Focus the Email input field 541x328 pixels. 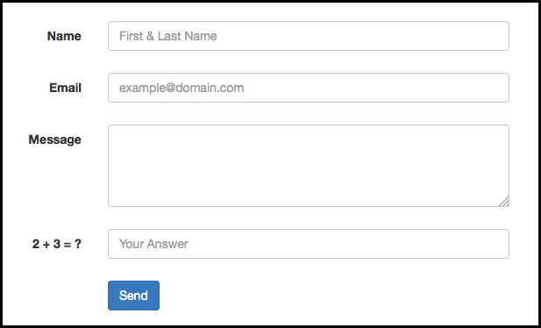309,88
